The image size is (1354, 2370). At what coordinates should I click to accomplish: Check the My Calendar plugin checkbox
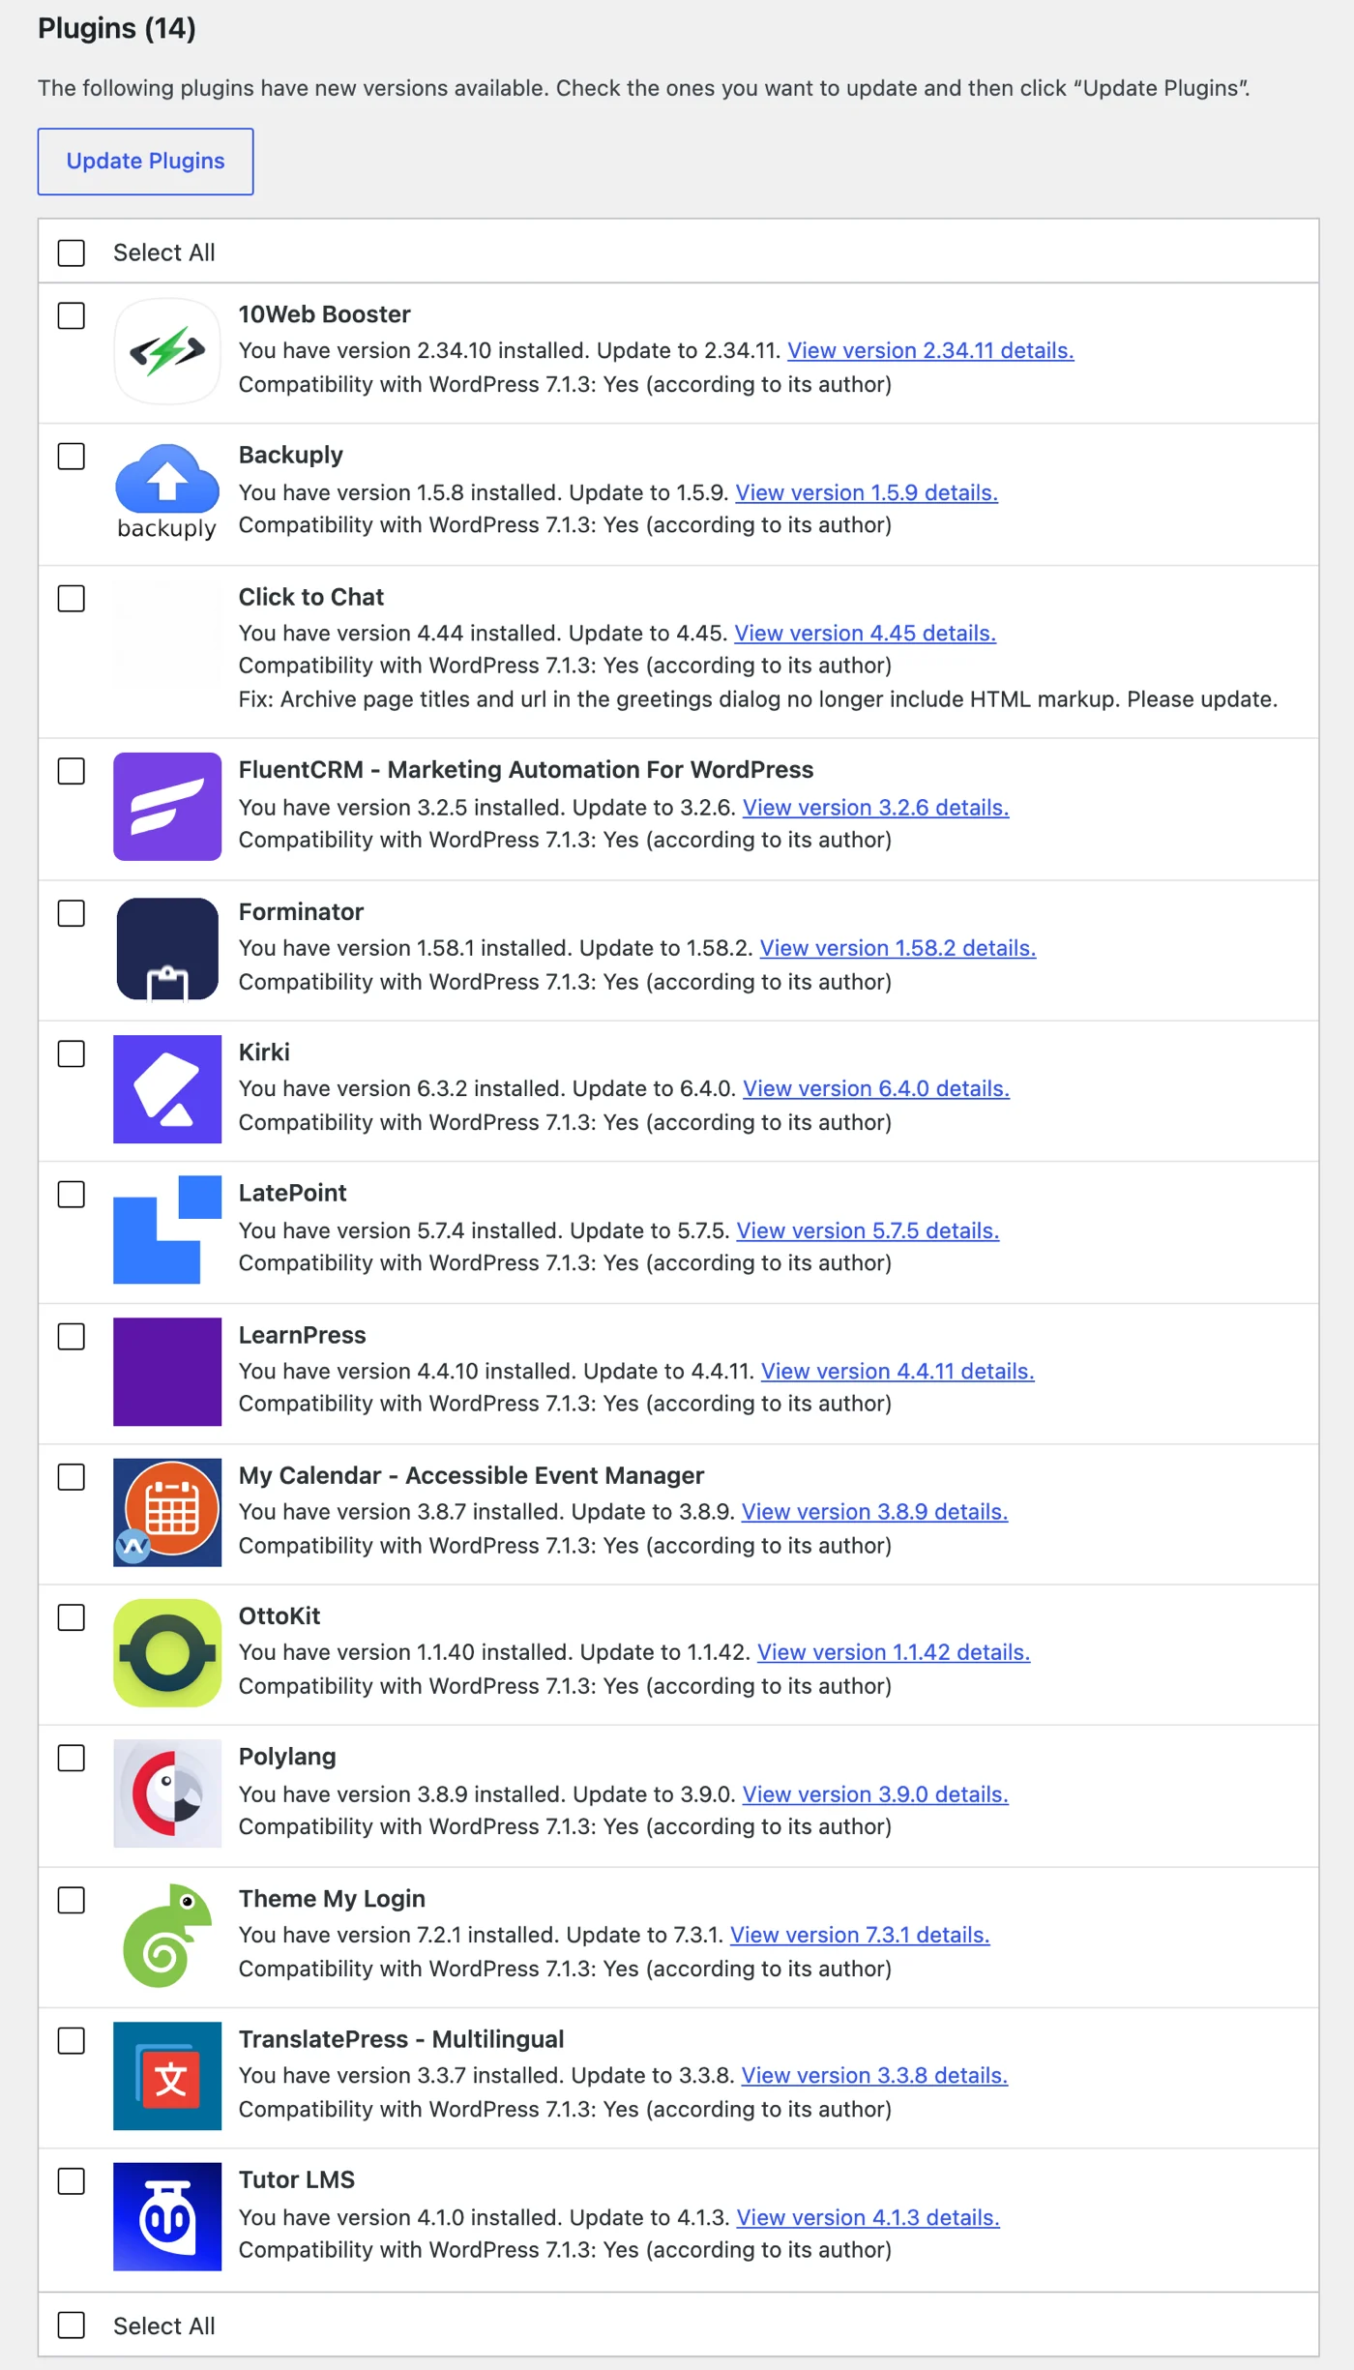[x=72, y=1477]
